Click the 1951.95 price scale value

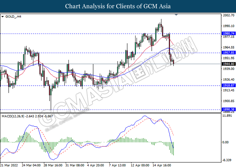pos(229,58)
